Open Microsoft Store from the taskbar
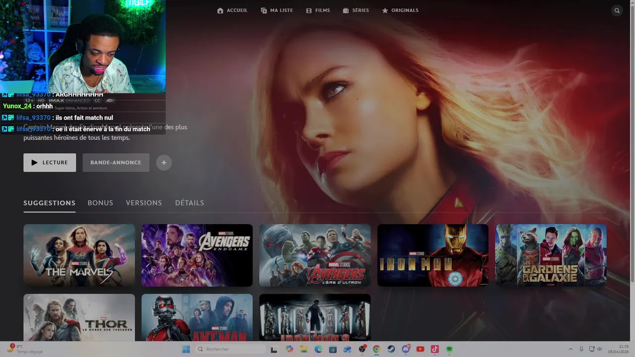The image size is (635, 357). [x=333, y=350]
